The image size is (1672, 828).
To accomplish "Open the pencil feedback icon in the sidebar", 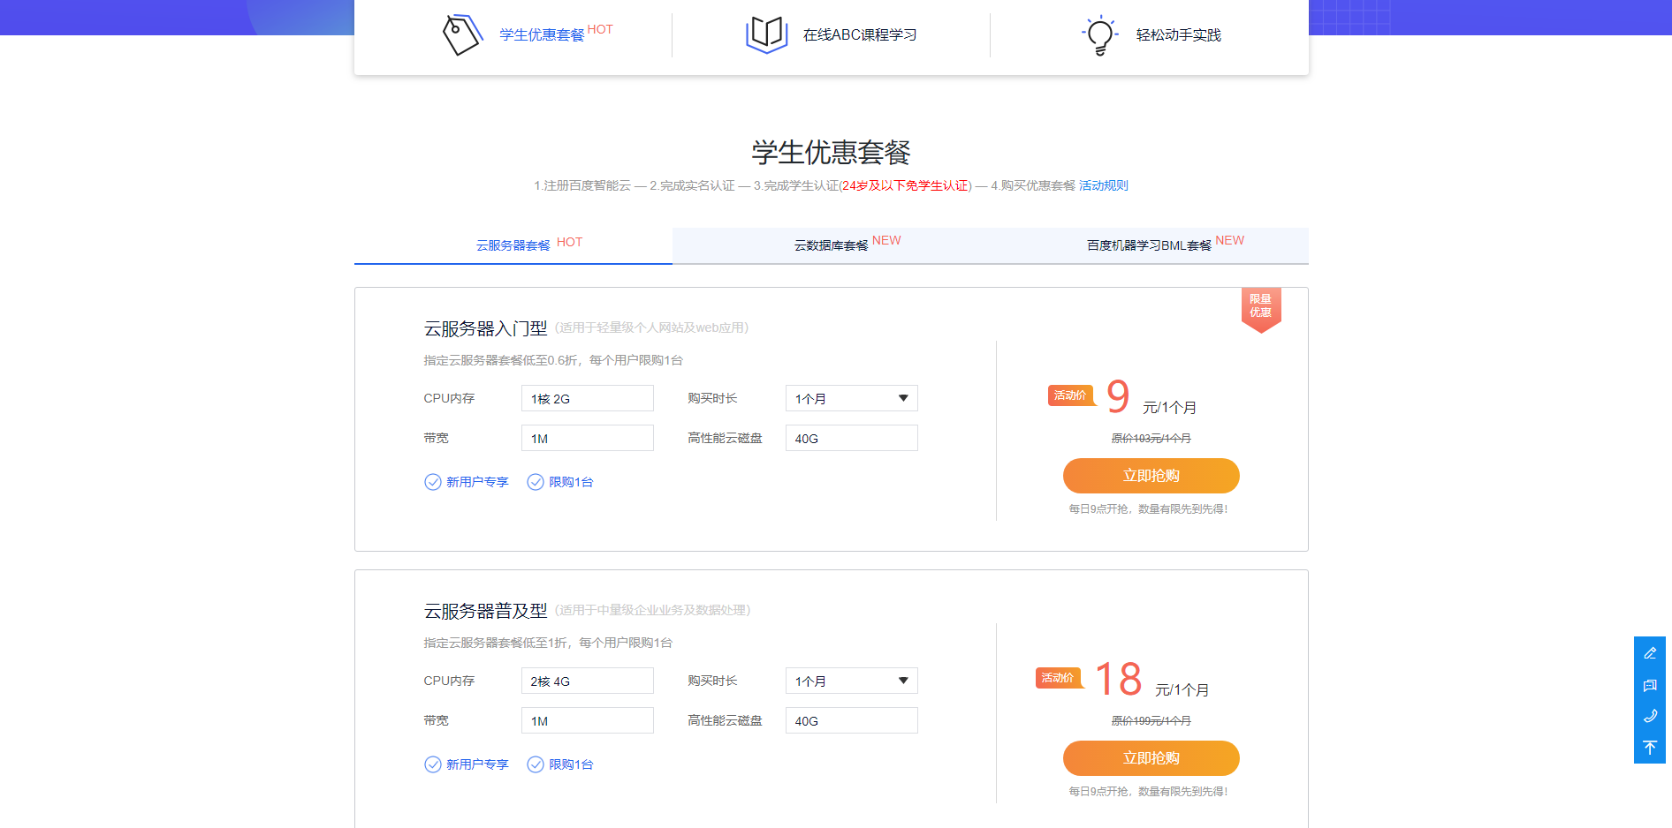I will click(x=1650, y=653).
